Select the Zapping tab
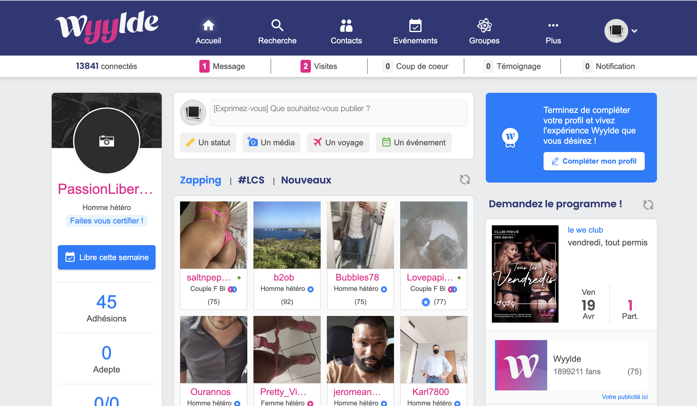Screen dimensions: 697x406 coord(200,180)
